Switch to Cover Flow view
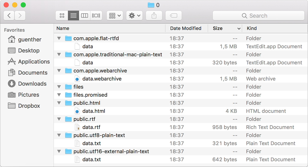Image resolution: width=308 pixels, height=167 pixels. [96, 15]
